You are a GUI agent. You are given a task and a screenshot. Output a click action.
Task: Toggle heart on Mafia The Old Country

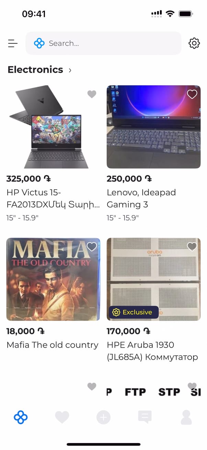[x=92, y=247]
